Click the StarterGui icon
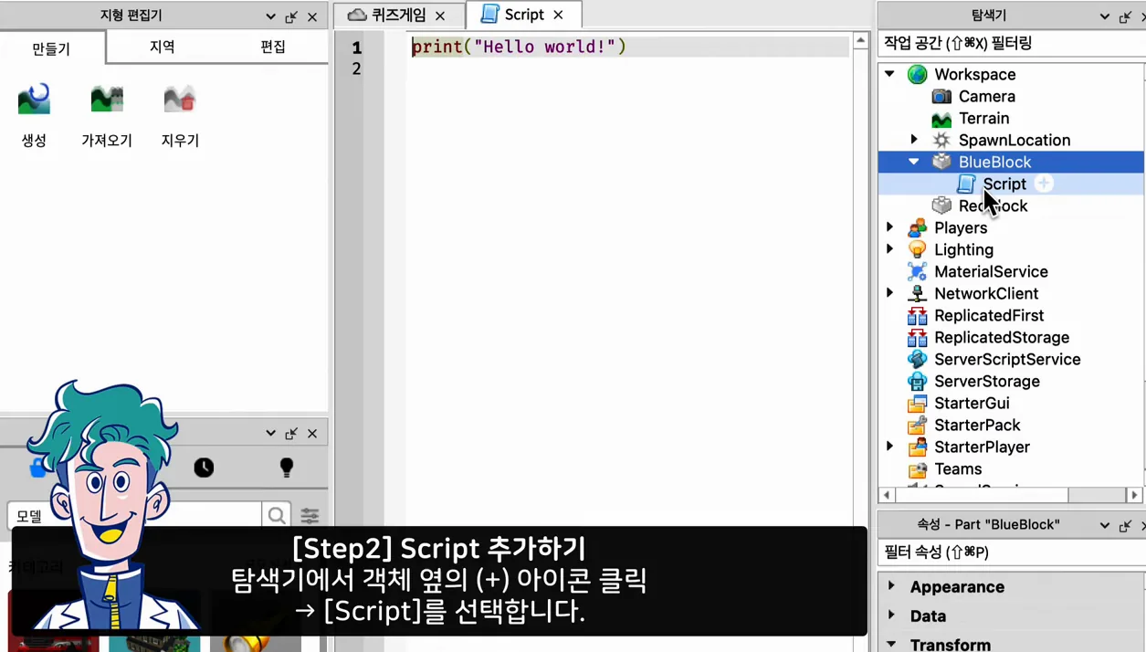 coord(917,403)
